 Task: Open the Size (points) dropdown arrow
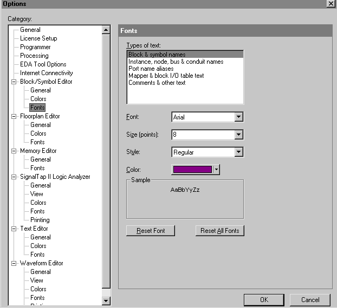238,135
